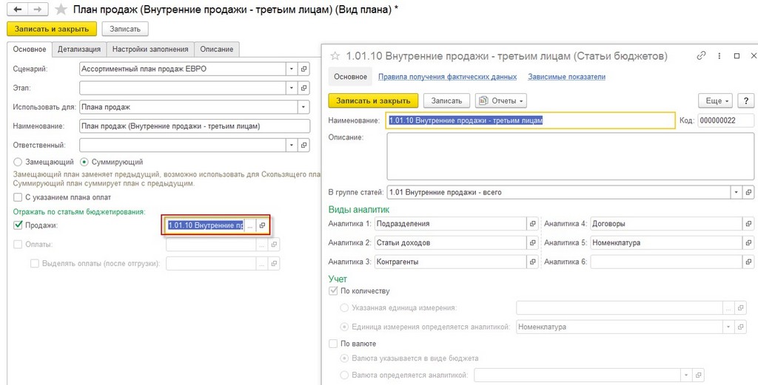This screenshot has width=758, height=385.
Task: Switch to the Основное tab of sales plan
Action: [x=30, y=49]
